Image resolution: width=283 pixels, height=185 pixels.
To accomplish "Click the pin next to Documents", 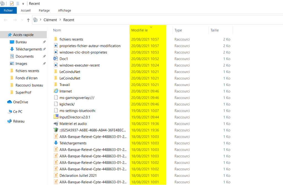I will pyautogui.click(x=44, y=56).
